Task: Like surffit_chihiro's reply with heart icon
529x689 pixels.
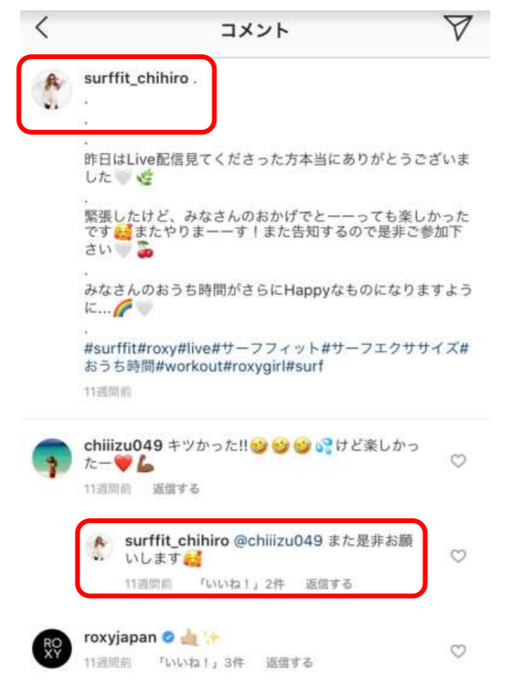Action: [458, 556]
